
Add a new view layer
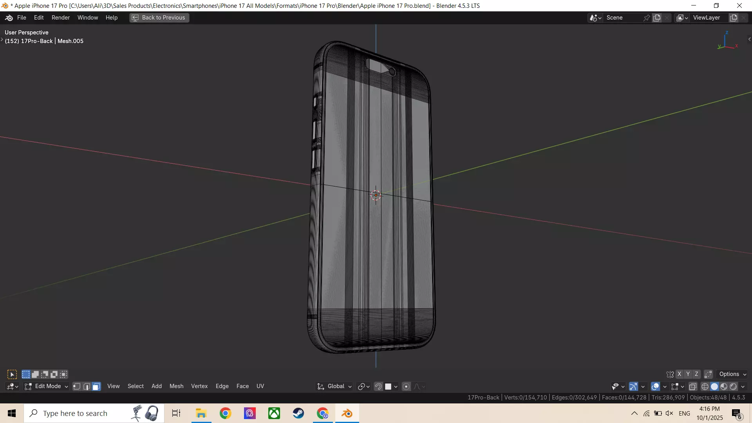click(734, 18)
